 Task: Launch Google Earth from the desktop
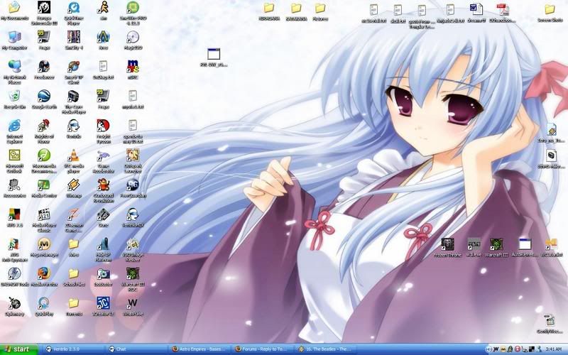coord(43,97)
